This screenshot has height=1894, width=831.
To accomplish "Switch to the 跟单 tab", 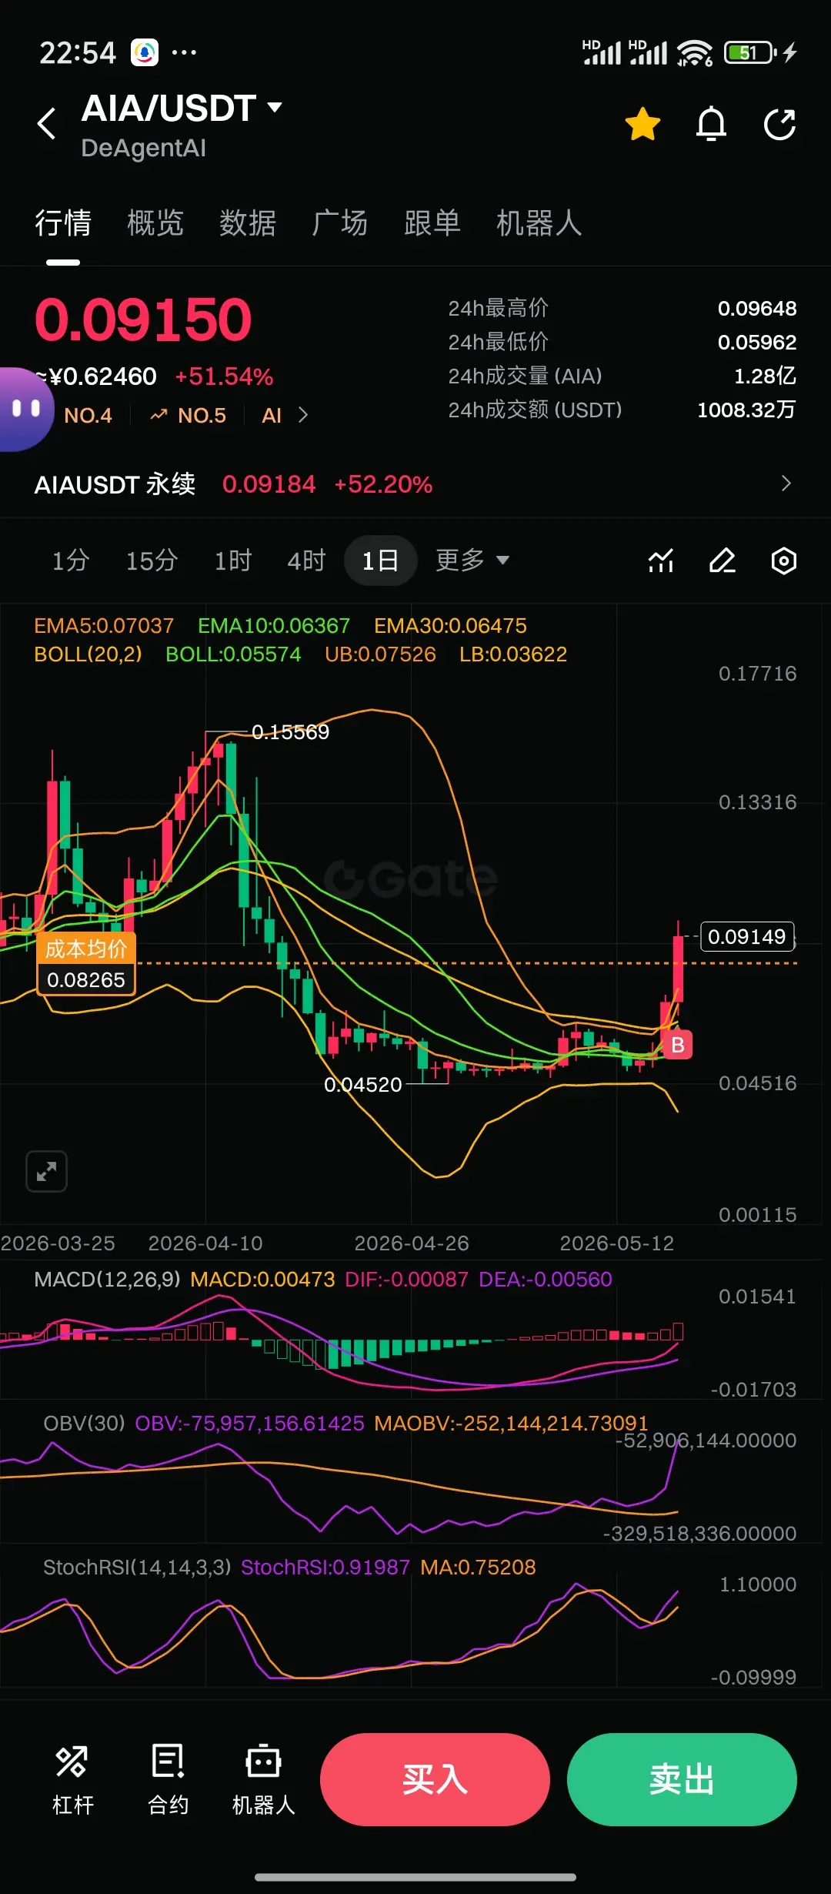I will (x=432, y=223).
